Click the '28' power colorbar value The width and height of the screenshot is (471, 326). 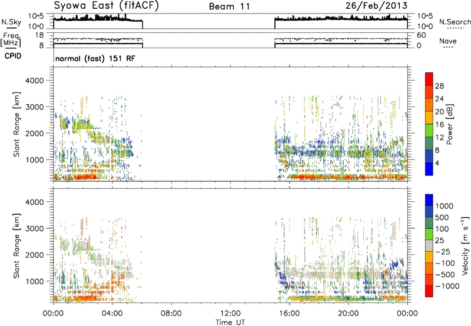[x=439, y=86]
